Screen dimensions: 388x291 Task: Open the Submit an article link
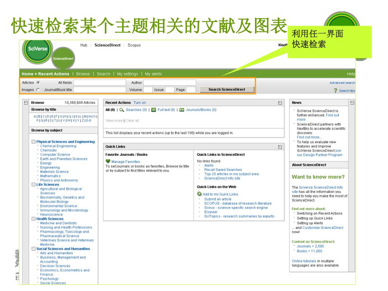[x=218, y=199]
